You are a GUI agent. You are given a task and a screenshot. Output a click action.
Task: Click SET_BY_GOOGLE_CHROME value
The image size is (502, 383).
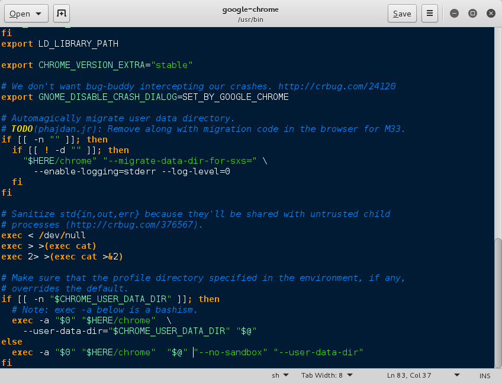pos(236,97)
